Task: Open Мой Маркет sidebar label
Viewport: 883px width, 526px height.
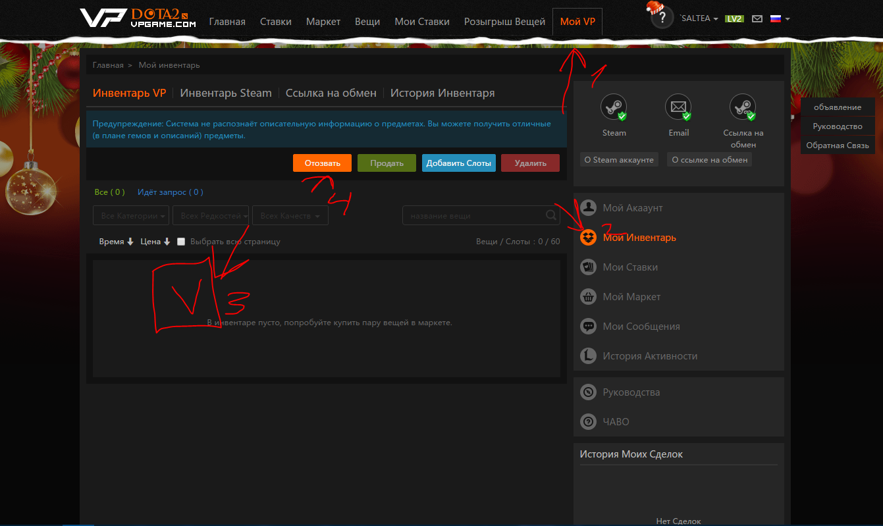Action: 631,297
